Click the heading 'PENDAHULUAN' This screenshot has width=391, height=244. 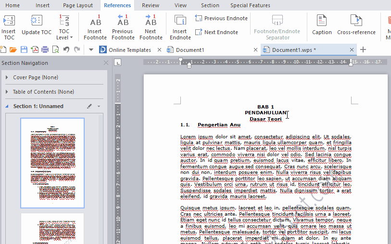coord(265,113)
